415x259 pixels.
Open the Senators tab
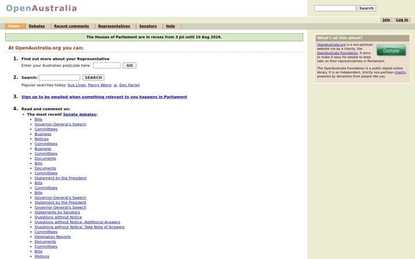[148, 26]
